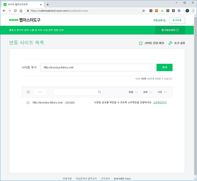Click the NAVER Corp. footer link

point(122,179)
